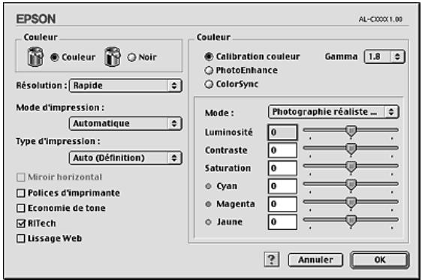The width and height of the screenshot is (422, 280).
Task: Choose Calibration couleur option
Action: [x=209, y=56]
